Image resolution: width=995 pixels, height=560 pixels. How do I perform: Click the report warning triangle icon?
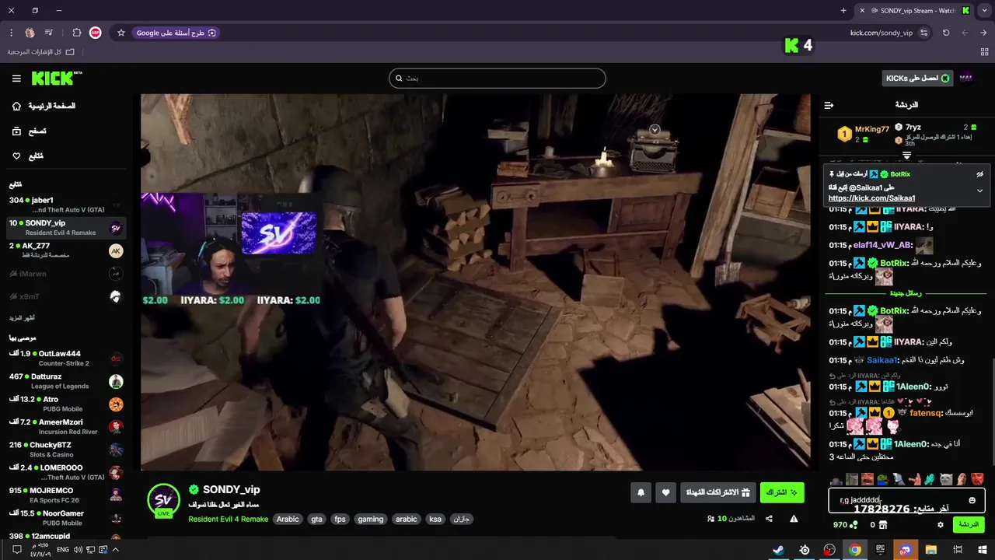794,519
